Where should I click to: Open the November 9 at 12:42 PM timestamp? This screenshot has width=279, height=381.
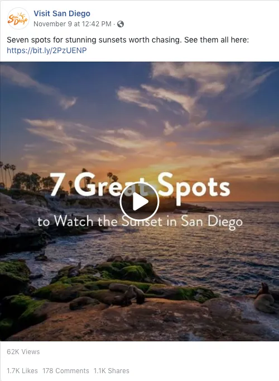[73, 24]
